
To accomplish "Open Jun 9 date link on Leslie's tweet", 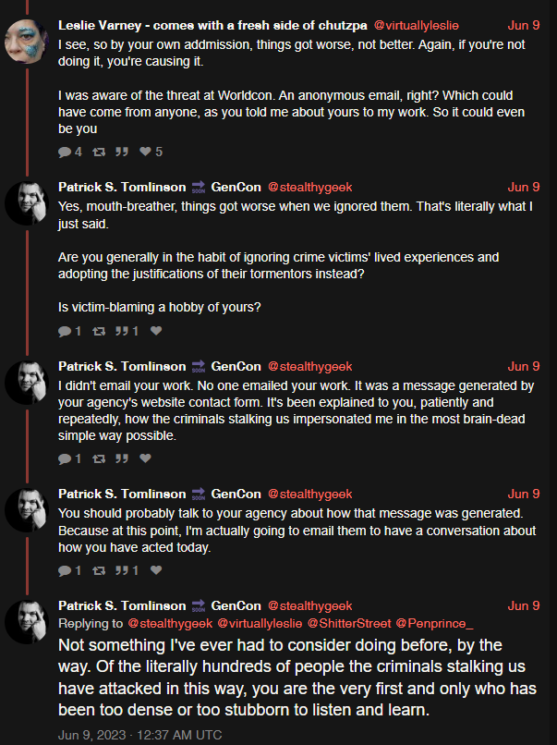I will coord(524,25).
